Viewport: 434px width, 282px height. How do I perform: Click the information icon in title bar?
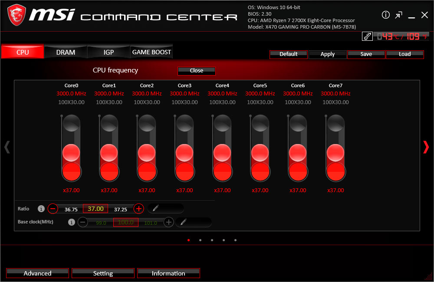(x=386, y=15)
